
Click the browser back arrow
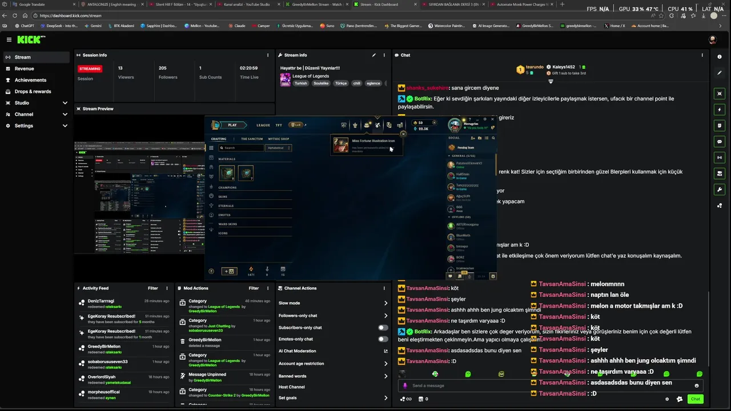click(x=5, y=15)
